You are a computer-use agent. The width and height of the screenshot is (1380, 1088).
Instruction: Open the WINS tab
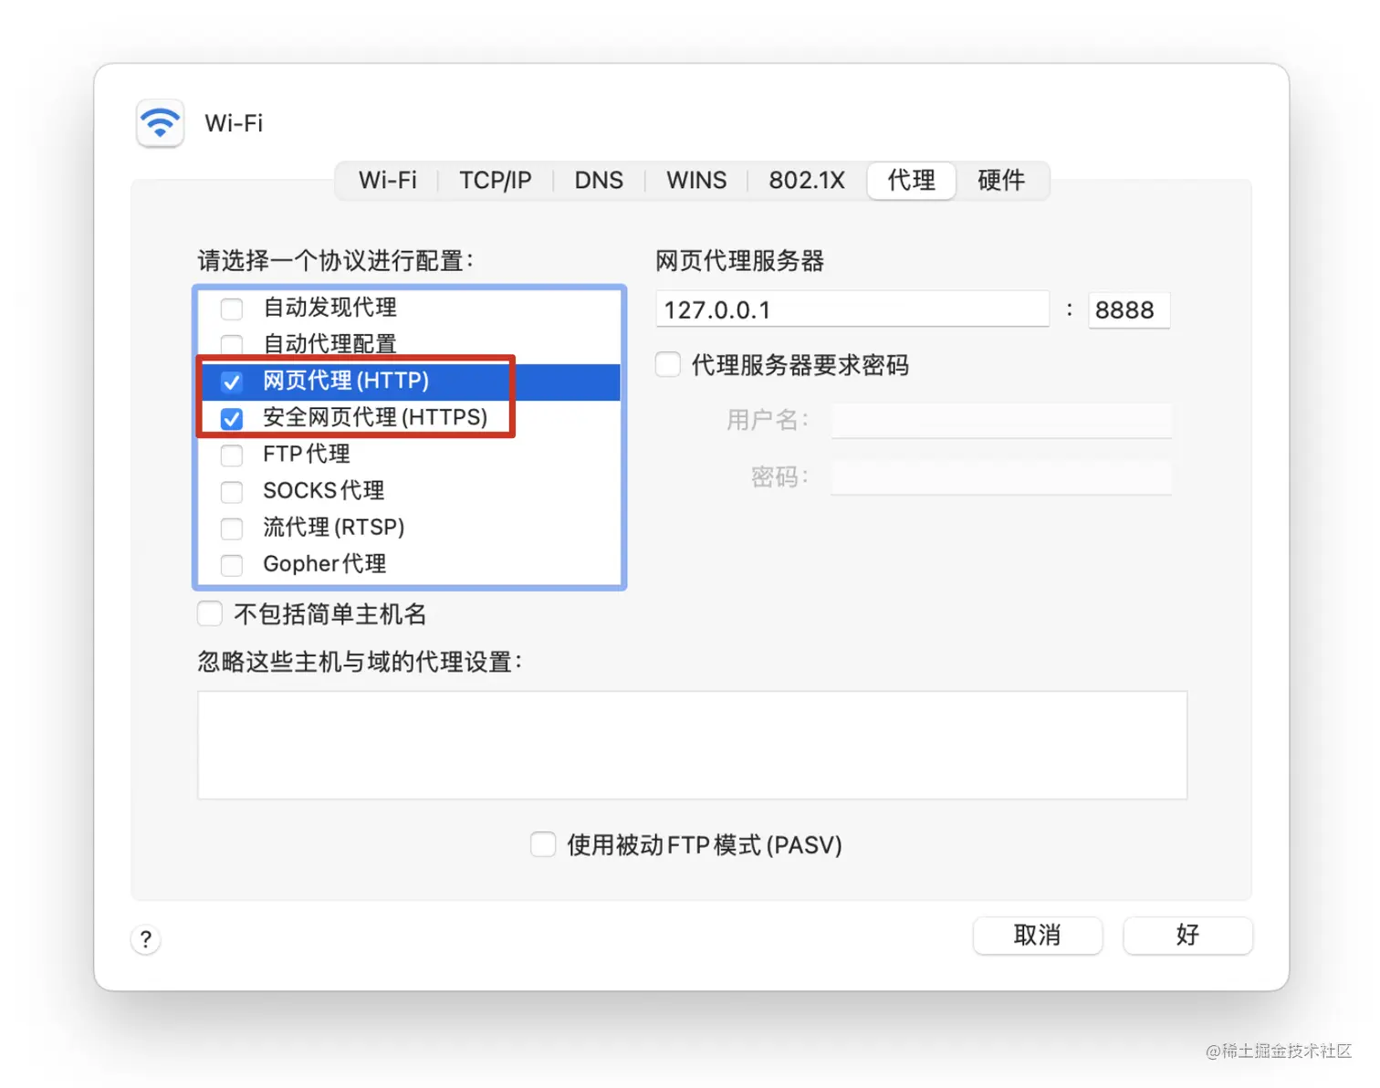pyautogui.click(x=696, y=180)
